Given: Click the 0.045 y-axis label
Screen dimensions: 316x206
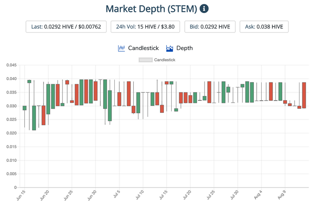Looking at the screenshot, I should pyautogui.click(x=12, y=65).
